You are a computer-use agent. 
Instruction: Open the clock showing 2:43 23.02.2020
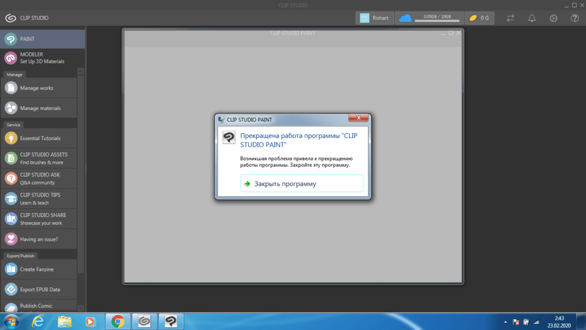pyautogui.click(x=559, y=322)
